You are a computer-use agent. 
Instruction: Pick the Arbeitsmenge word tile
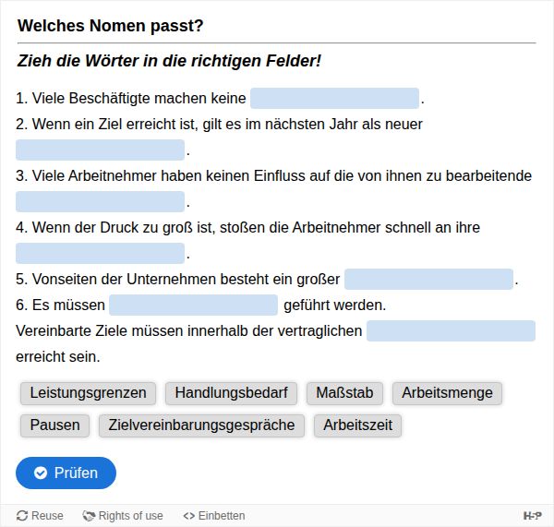[447, 393]
